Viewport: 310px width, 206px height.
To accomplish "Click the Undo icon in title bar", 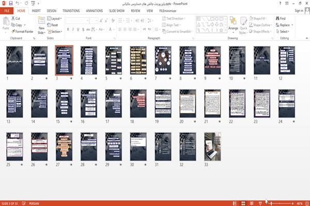I will (18, 4).
